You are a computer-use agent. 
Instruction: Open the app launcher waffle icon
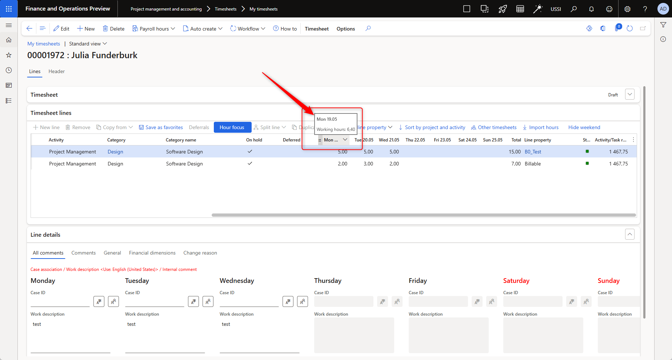[9, 9]
